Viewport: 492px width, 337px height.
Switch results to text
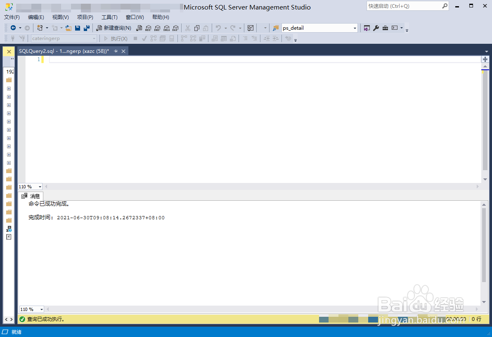[215, 38]
